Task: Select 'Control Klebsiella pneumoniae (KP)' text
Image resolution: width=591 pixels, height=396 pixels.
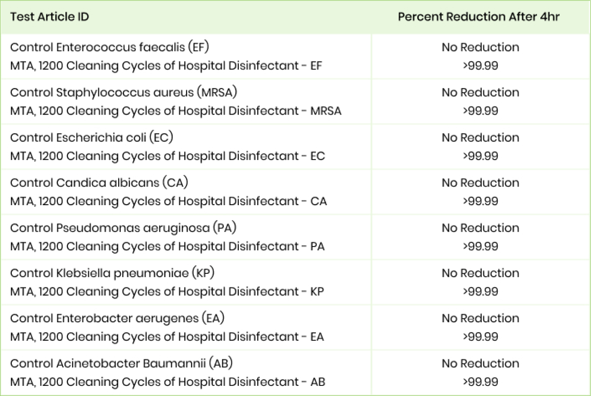Action: point(112,273)
